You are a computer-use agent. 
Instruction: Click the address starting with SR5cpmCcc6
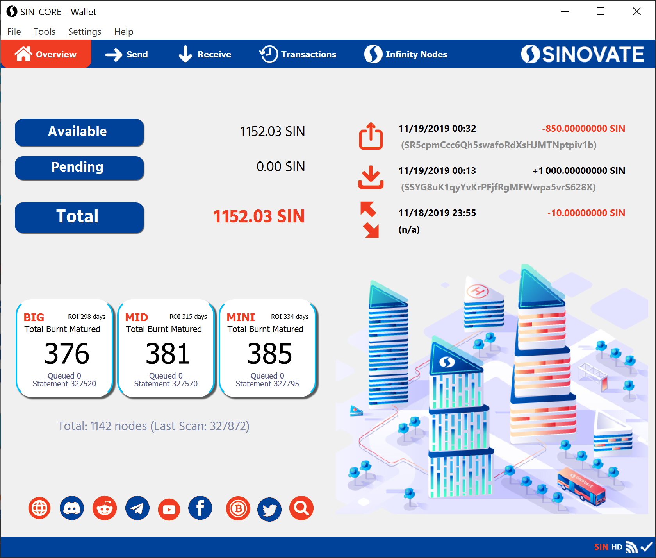499,145
